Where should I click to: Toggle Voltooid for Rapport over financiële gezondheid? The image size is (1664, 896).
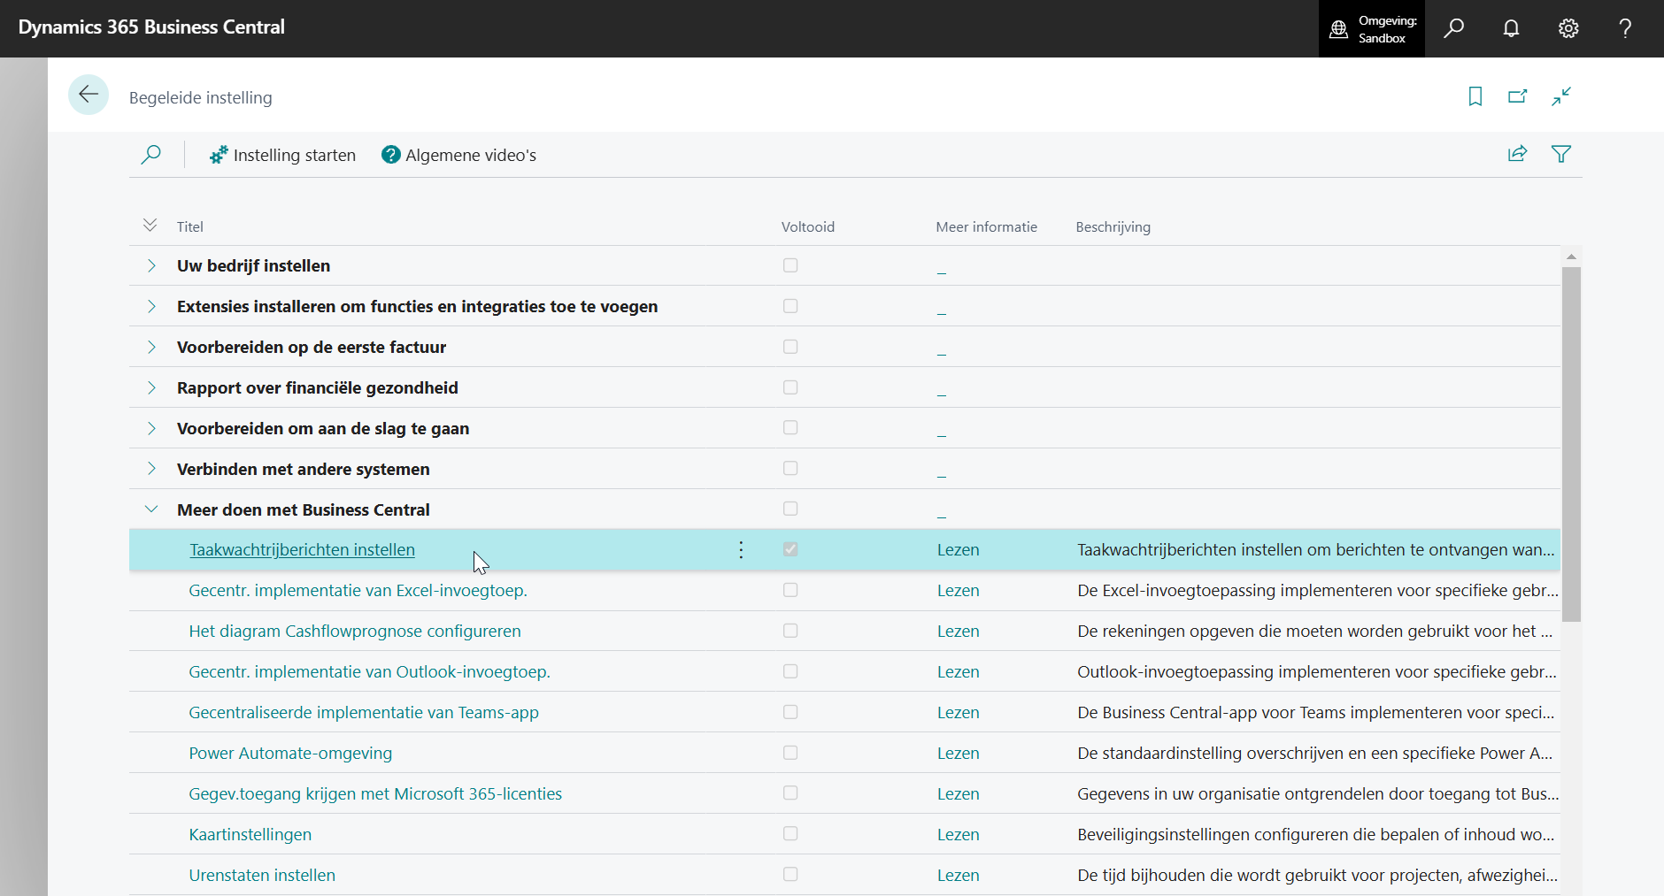[x=790, y=387]
